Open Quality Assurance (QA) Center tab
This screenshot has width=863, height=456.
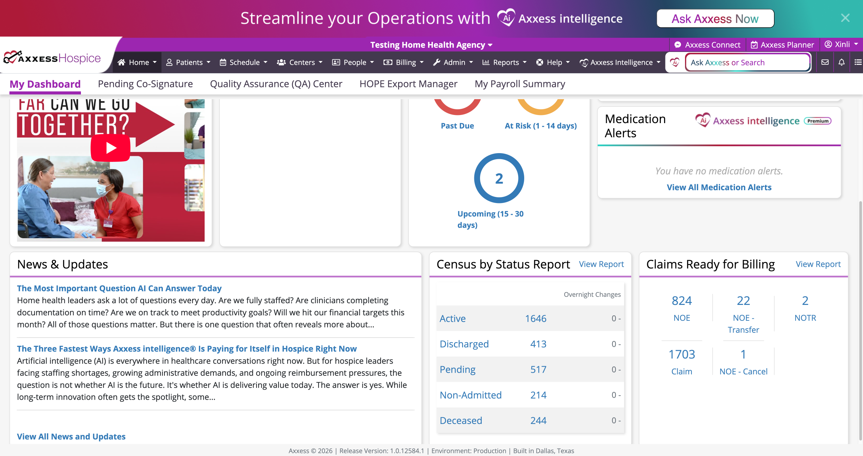point(276,84)
